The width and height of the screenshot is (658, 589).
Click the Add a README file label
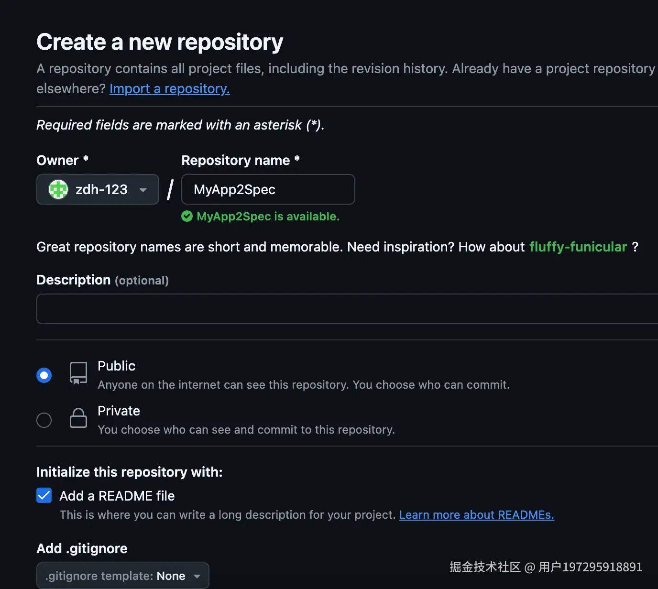point(117,496)
